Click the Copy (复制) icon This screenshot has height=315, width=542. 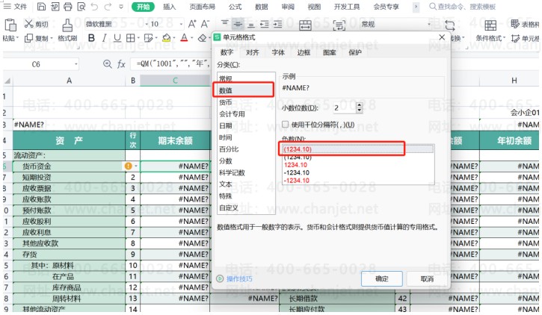tap(29, 38)
